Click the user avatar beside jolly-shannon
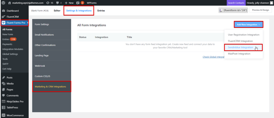 click(x=271, y=3)
